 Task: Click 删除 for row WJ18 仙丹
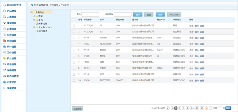[197, 74]
